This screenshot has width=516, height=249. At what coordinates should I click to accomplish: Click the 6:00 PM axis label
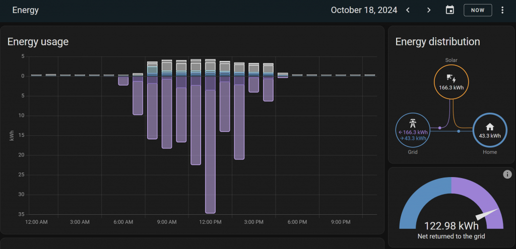pos(297,222)
